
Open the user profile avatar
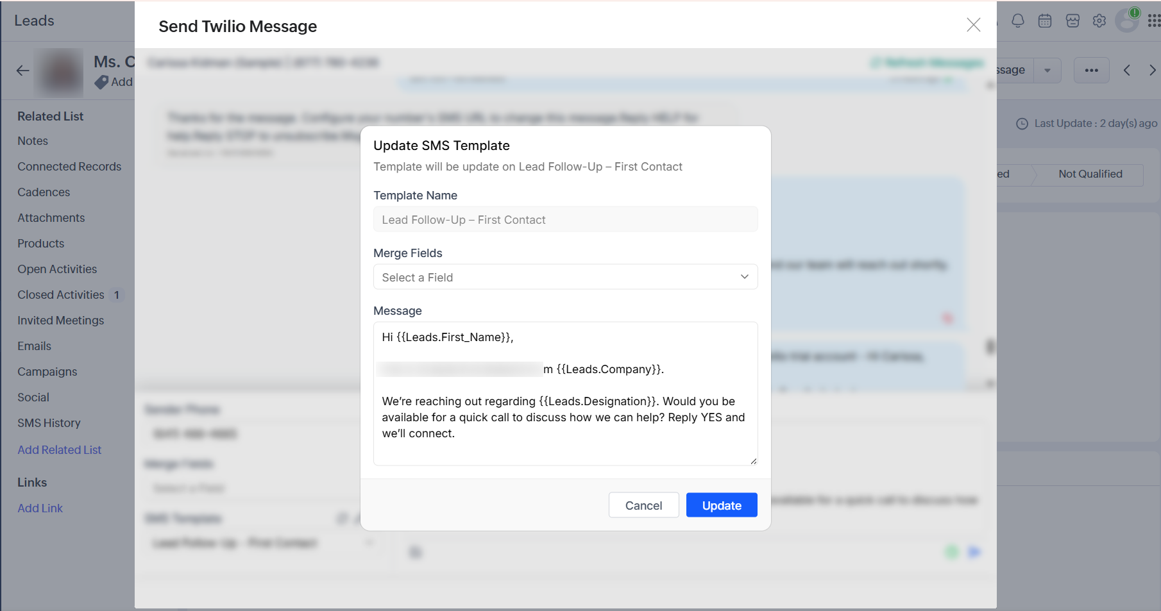pyautogui.click(x=1127, y=21)
